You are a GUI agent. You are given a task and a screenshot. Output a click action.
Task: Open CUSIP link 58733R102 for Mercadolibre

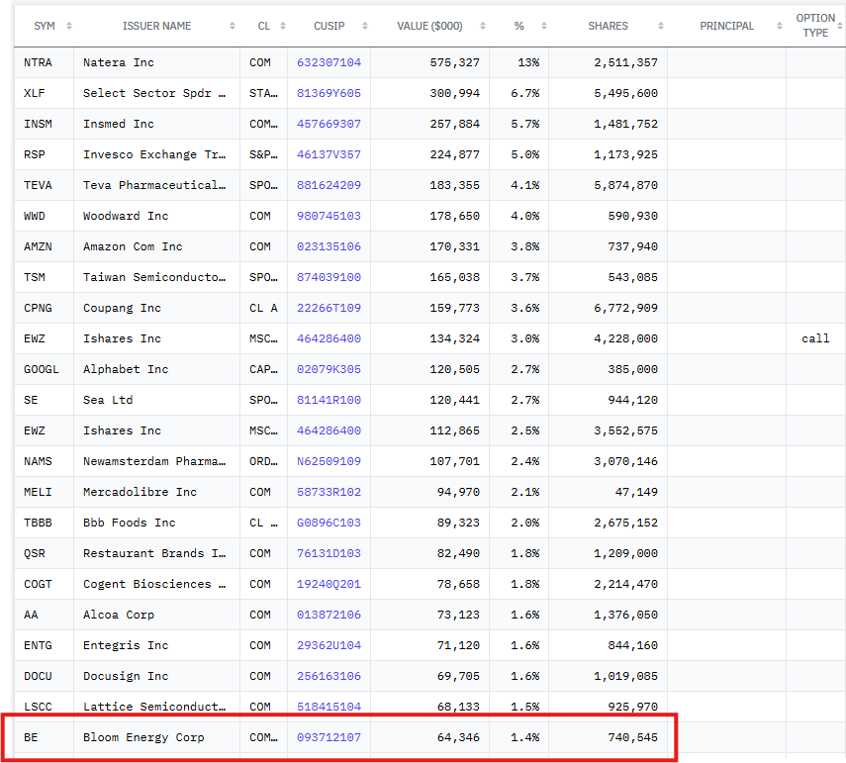(329, 492)
